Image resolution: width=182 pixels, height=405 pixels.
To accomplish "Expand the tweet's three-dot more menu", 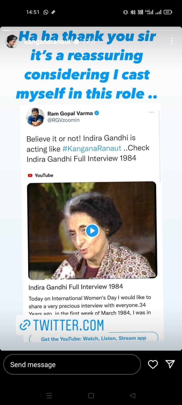I will (x=152, y=112).
